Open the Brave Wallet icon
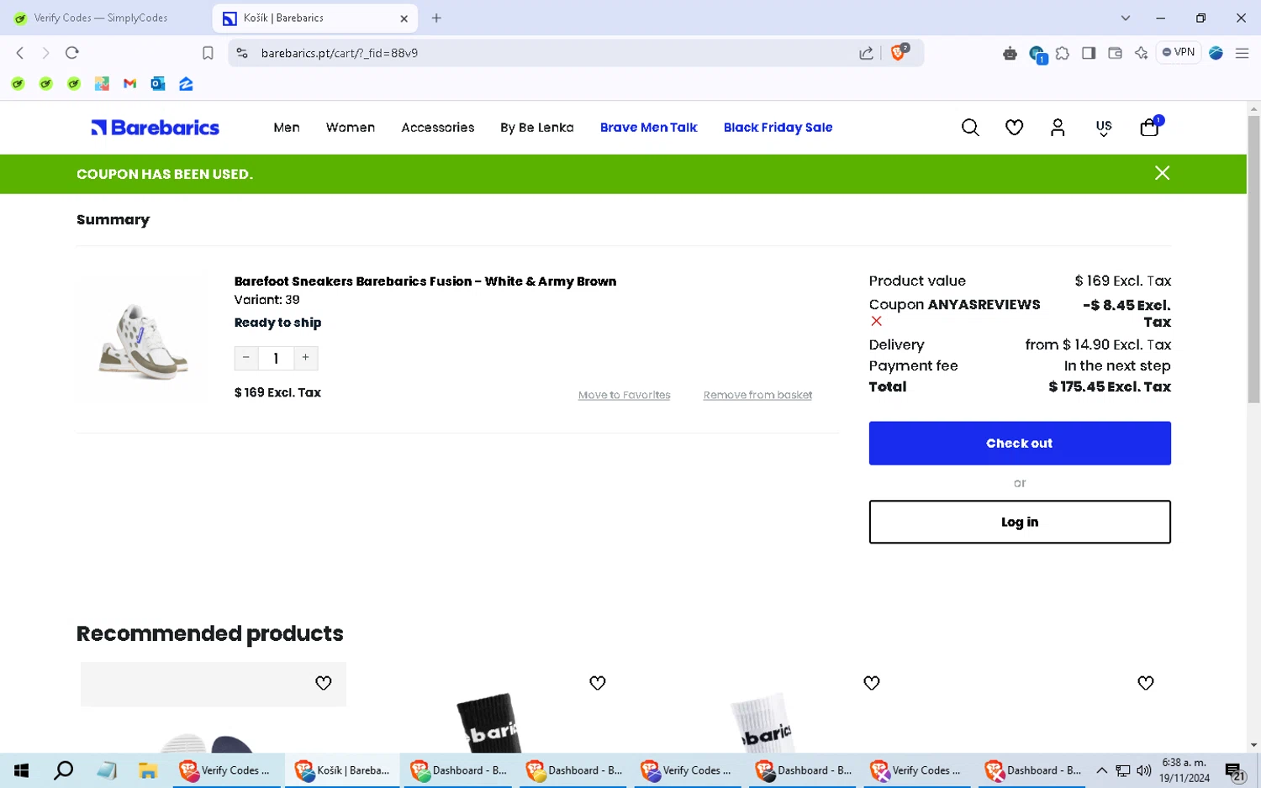The width and height of the screenshot is (1261, 788). tap(1115, 53)
